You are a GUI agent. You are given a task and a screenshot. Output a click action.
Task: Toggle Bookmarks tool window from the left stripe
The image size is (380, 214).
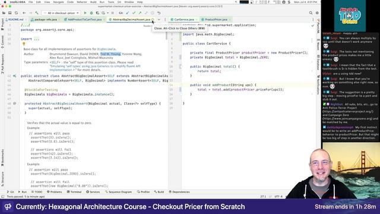pyautogui.click(x=2, y=158)
